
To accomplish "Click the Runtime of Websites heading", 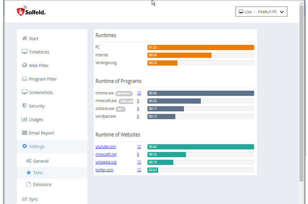I will click(x=118, y=134).
